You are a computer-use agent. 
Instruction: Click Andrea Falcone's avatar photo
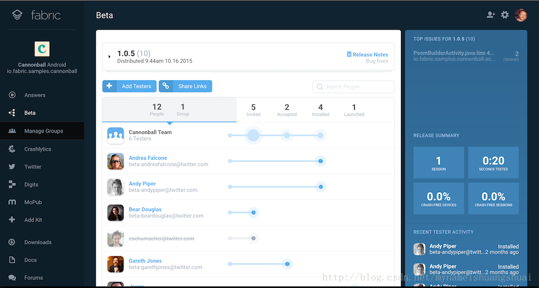(115, 161)
